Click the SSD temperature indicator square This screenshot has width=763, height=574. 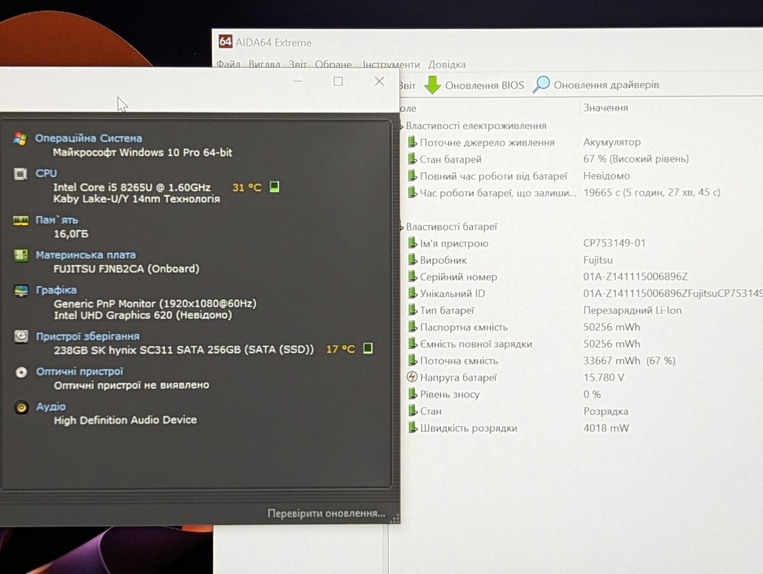368,348
